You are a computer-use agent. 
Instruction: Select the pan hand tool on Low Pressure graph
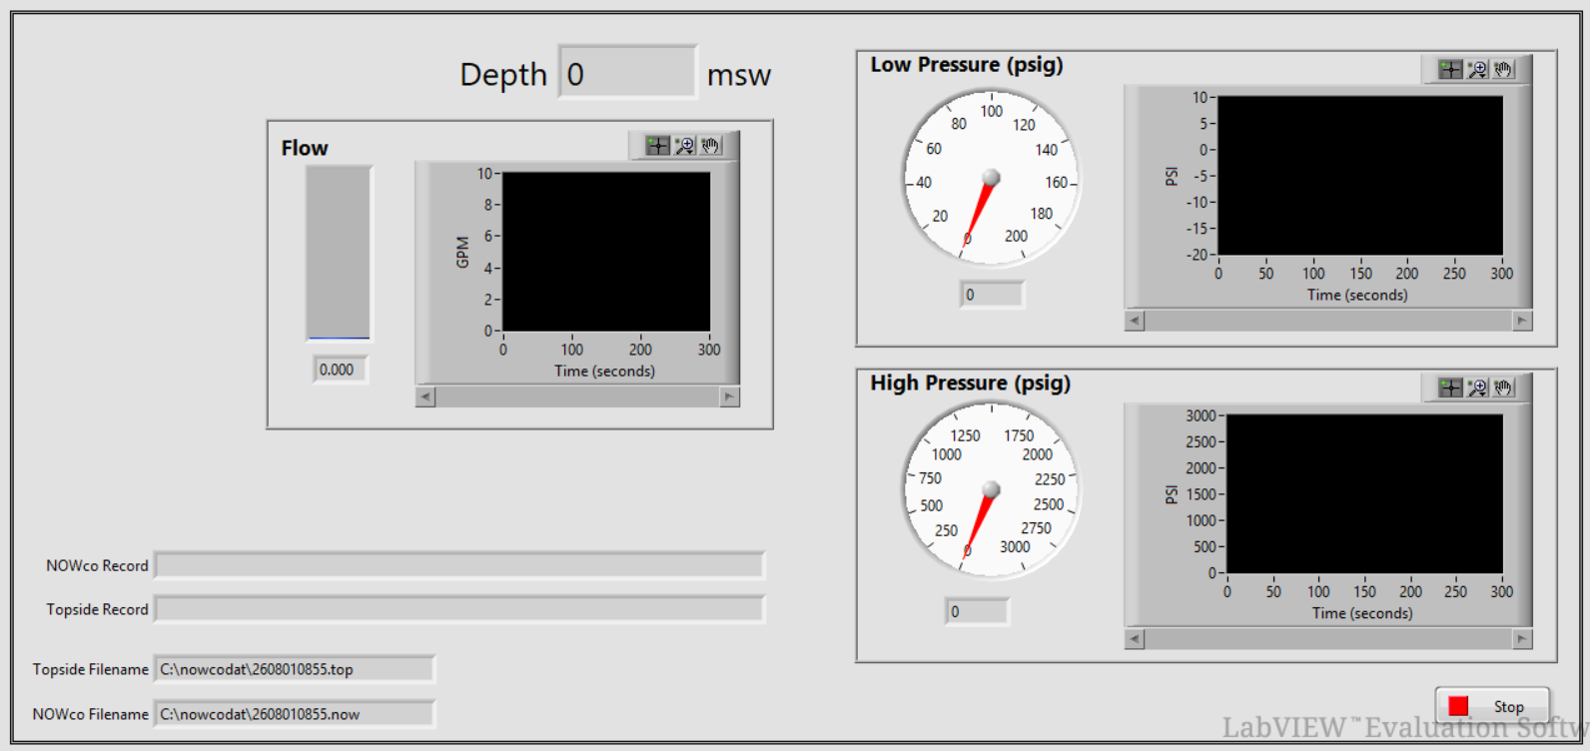(1503, 69)
